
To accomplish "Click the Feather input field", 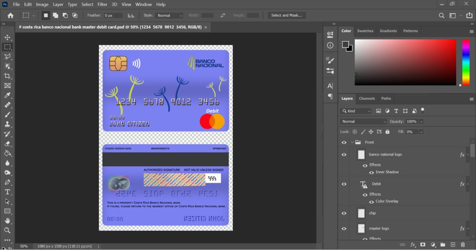I will tap(113, 15).
